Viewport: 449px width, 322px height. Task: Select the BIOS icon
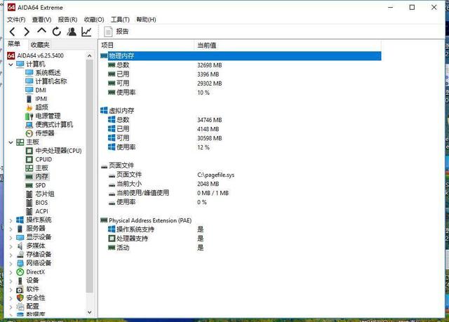(x=29, y=203)
